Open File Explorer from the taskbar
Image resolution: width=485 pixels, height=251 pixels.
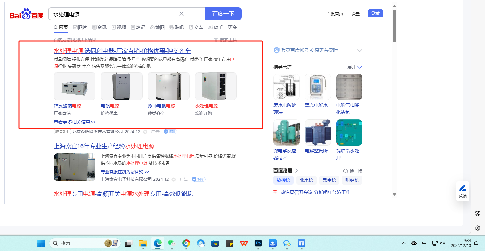pyautogui.click(x=143, y=243)
